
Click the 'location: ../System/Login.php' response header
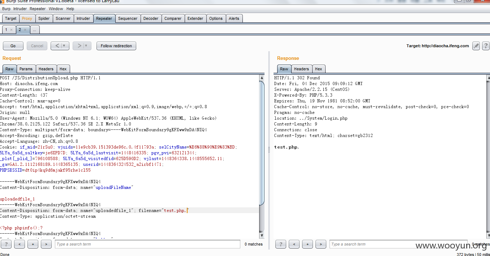[311, 118]
